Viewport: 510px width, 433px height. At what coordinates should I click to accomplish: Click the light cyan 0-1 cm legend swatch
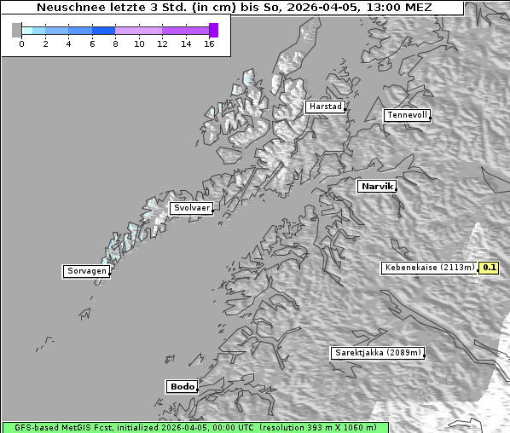pos(27,31)
